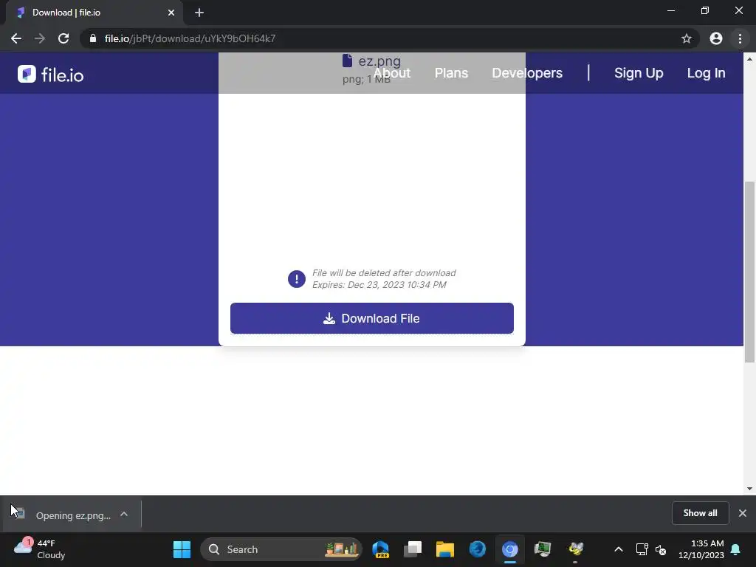This screenshot has height=567, width=756.
Task: Open the bee icon taskbar app
Action: click(x=575, y=549)
